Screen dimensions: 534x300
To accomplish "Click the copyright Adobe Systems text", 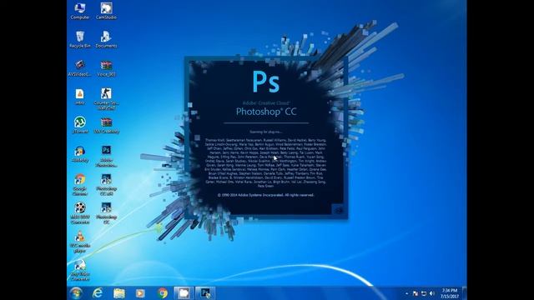I will (265, 195).
